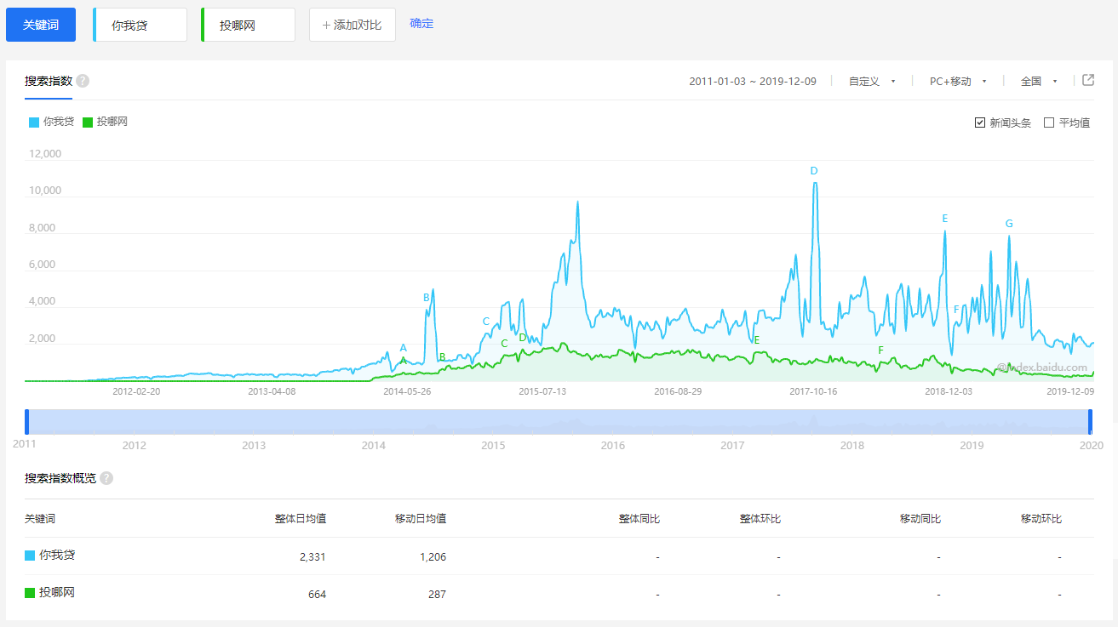
Task: Toggle the 投哪网 legend entry above the chart
Action: pyautogui.click(x=105, y=122)
